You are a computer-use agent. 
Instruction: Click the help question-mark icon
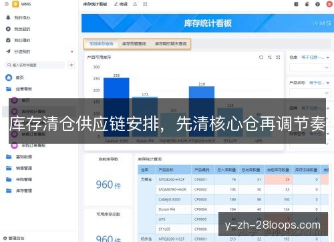(x=318, y=4)
